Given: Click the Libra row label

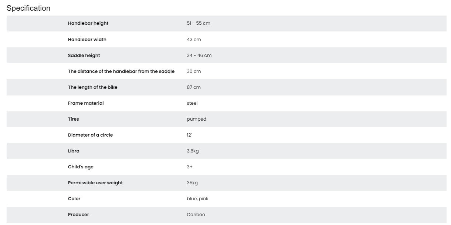Looking at the screenshot, I should [74, 151].
